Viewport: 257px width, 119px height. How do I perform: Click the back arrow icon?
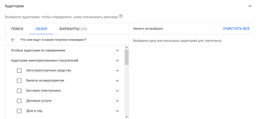pyautogui.click(x=13, y=40)
